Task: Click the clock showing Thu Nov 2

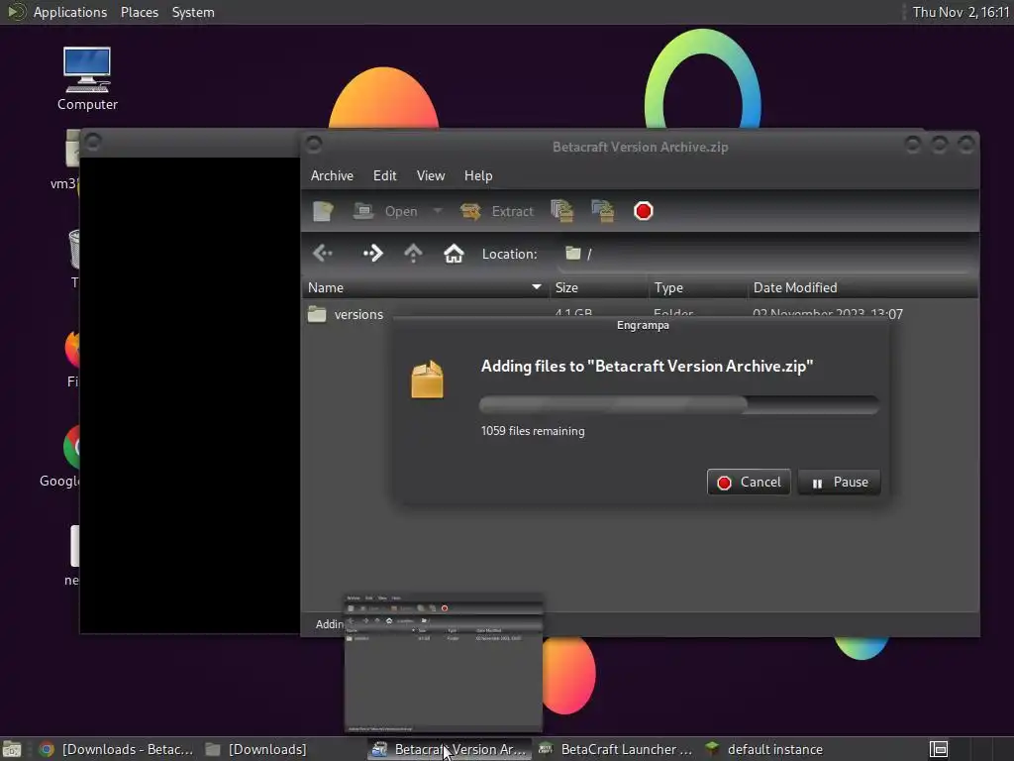Action: click(x=961, y=12)
